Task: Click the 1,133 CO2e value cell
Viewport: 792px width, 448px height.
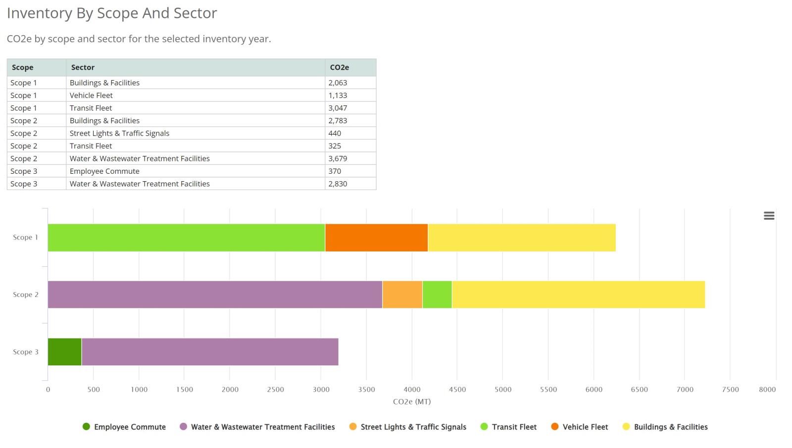Action: point(350,95)
